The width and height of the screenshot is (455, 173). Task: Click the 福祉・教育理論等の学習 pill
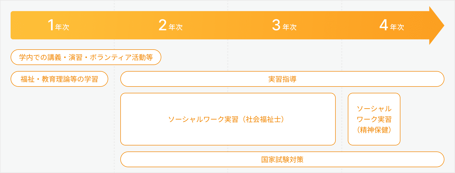coord(59,79)
